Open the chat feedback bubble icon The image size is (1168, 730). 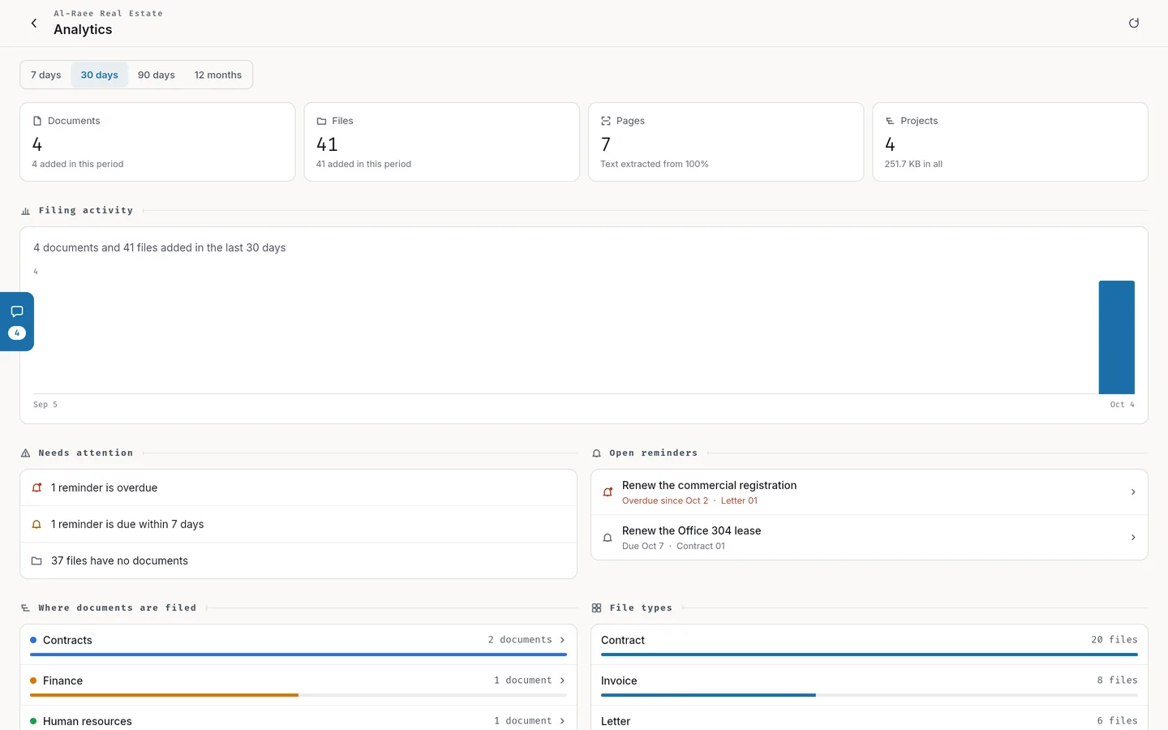[x=17, y=311]
